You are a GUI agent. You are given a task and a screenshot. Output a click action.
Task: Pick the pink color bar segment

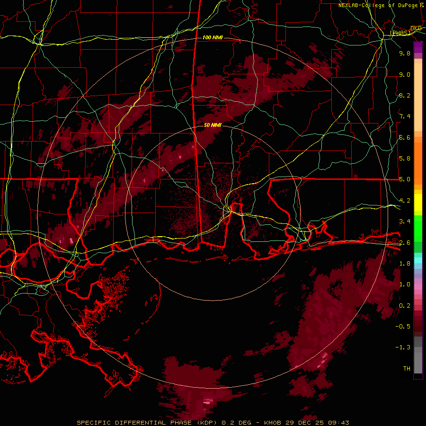pos(418,287)
